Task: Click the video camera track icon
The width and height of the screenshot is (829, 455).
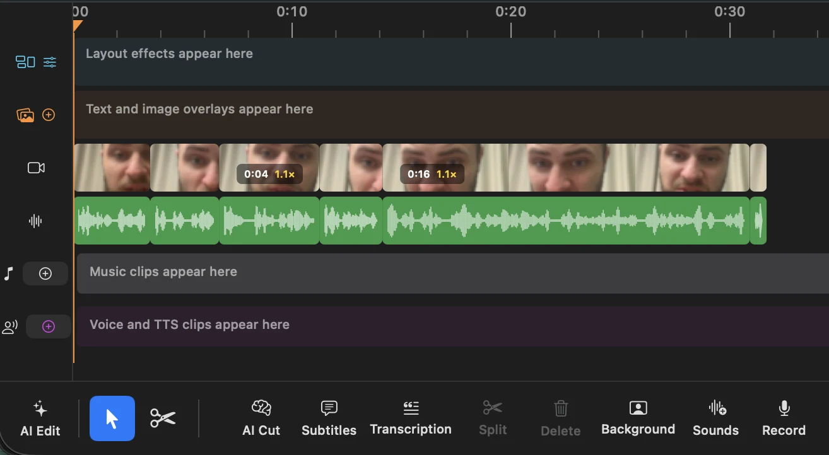Action: coord(36,168)
